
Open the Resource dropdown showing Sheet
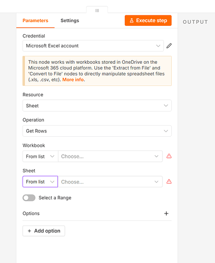point(97,106)
